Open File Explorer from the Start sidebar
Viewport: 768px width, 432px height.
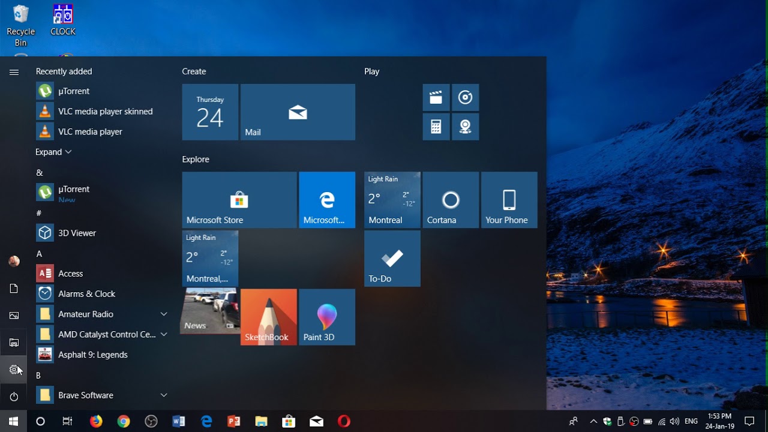(14, 343)
